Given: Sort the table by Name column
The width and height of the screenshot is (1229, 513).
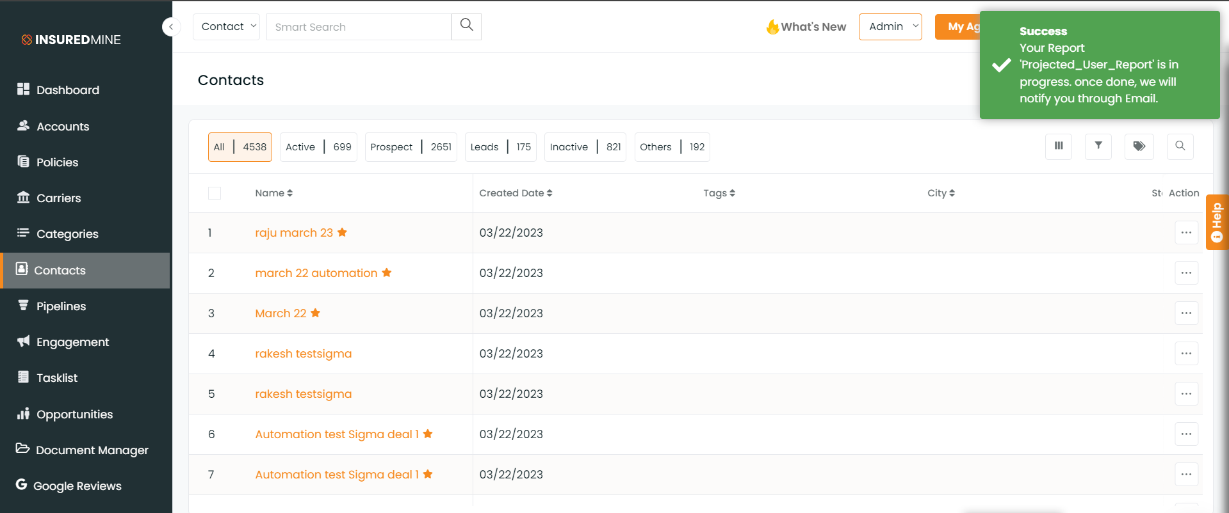Looking at the screenshot, I should pyautogui.click(x=273, y=193).
